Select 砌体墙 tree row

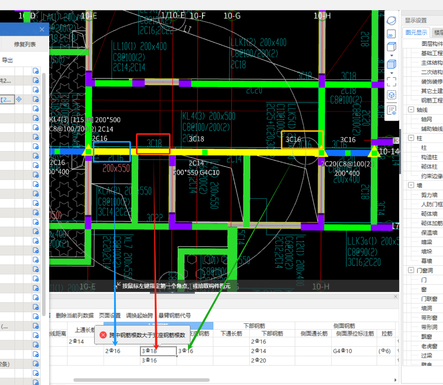429,214
